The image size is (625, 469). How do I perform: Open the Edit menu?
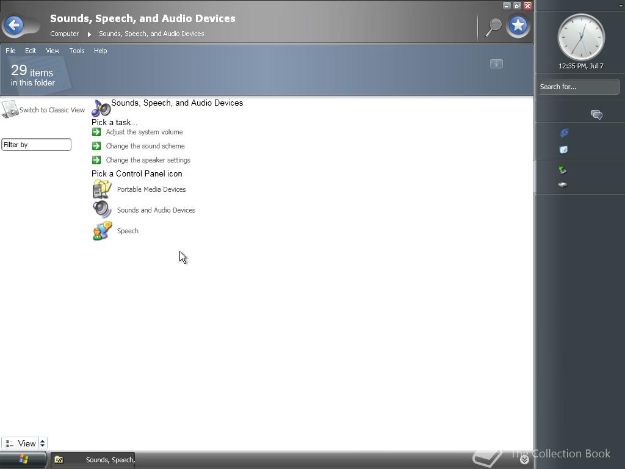31,51
